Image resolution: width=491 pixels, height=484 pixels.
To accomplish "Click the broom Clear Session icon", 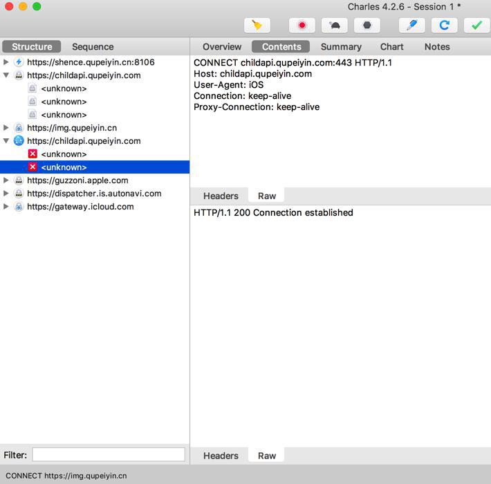I will (257, 26).
